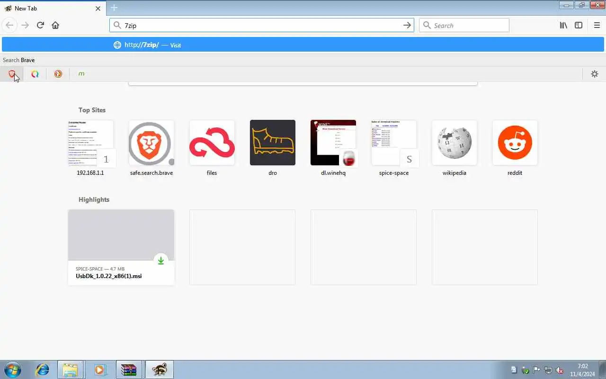The image size is (606, 379).
Task: Click the Go arrow in address bar
Action: 407,25
